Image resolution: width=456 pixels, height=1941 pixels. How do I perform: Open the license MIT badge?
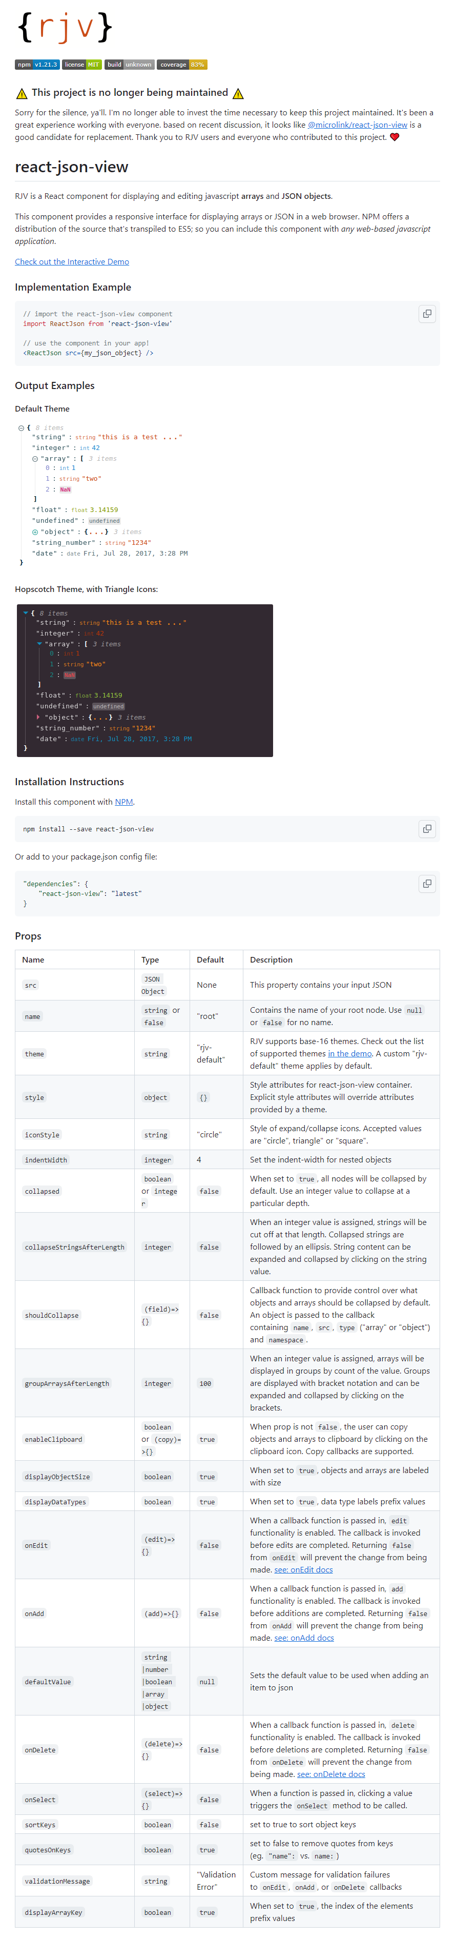click(82, 65)
